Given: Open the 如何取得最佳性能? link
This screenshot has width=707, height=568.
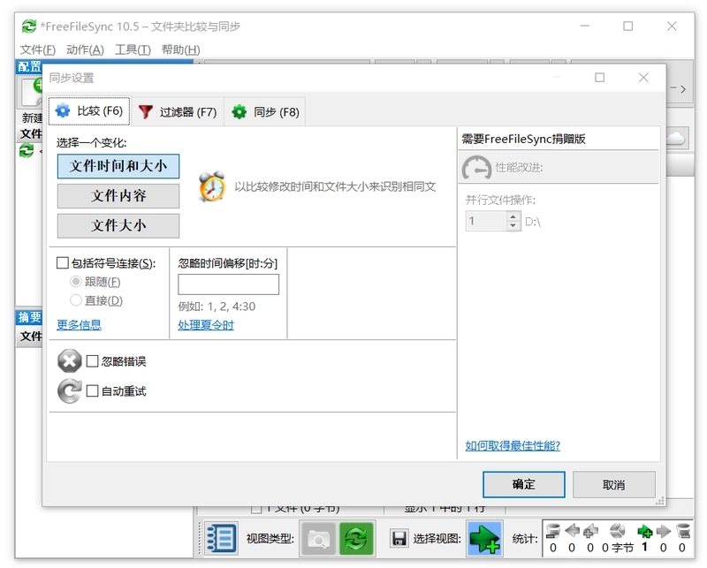Looking at the screenshot, I should (x=513, y=446).
